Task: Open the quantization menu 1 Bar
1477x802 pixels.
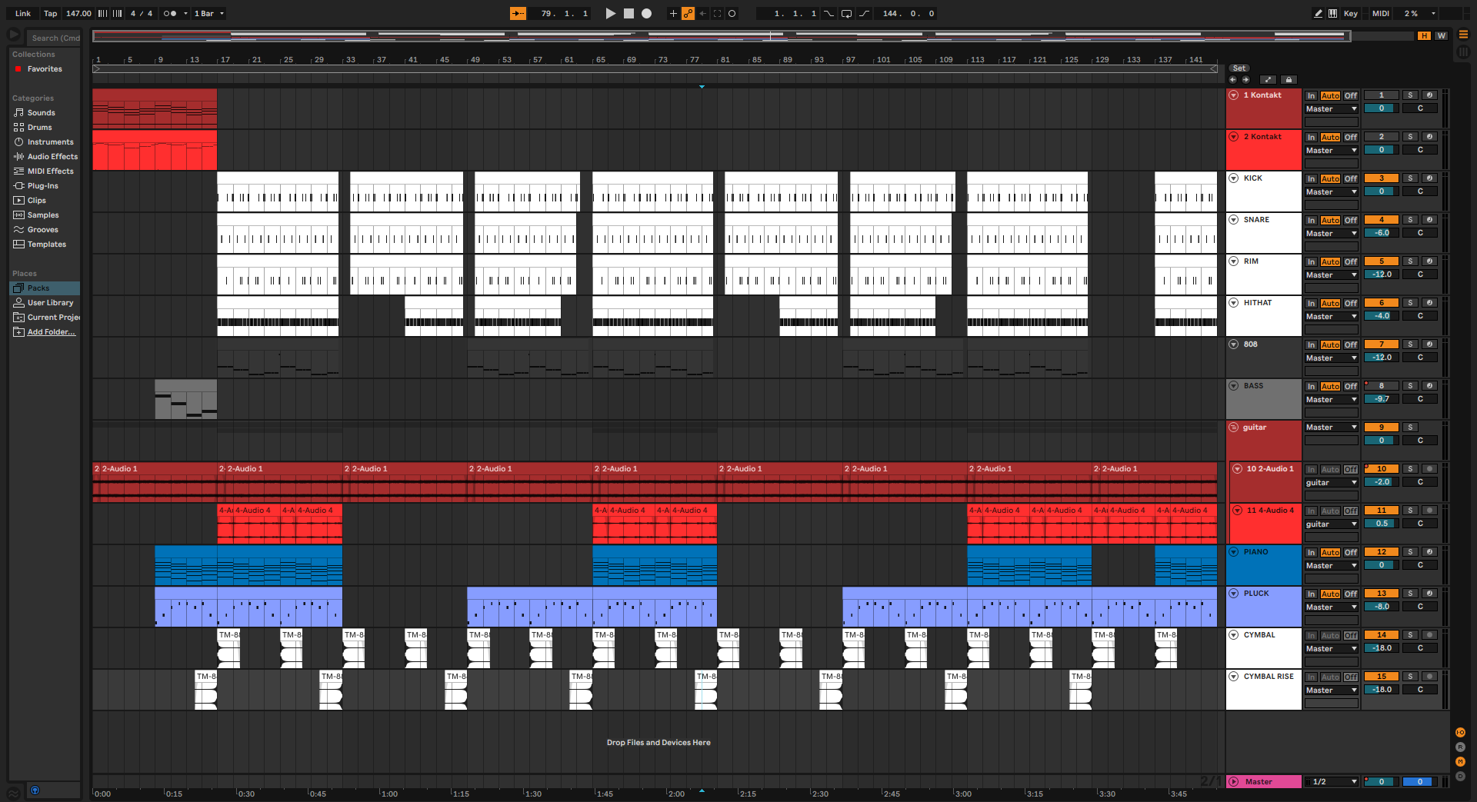Action: [x=209, y=13]
